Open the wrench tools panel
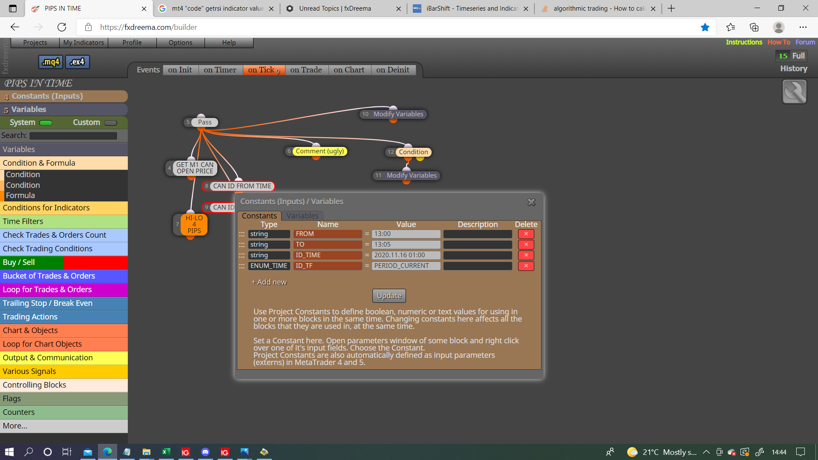The height and width of the screenshot is (460, 818). pos(794,92)
